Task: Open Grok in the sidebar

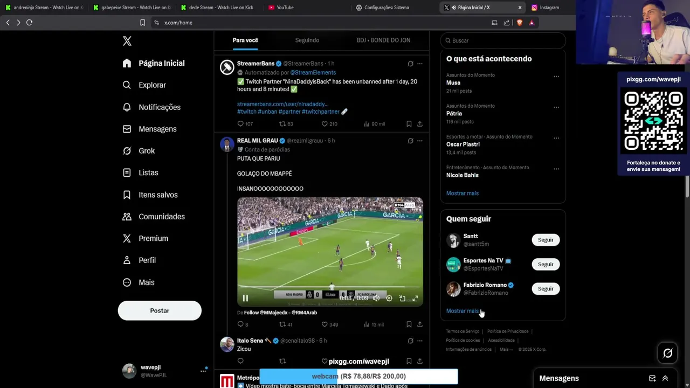Action: point(139,151)
